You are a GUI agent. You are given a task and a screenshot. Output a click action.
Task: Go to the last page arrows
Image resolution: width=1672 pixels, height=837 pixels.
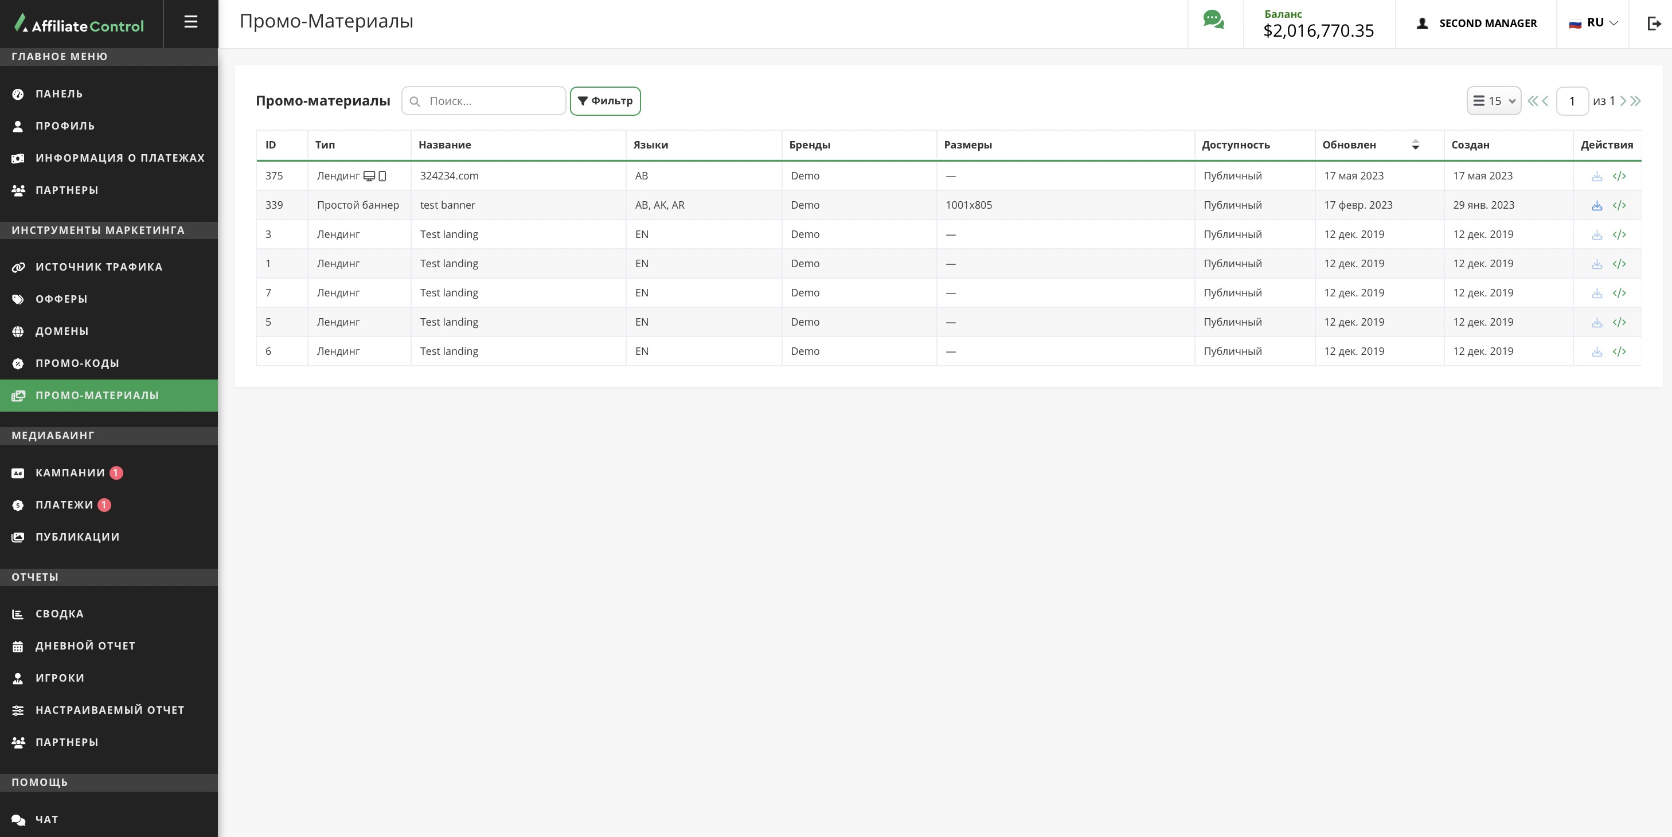point(1636,101)
